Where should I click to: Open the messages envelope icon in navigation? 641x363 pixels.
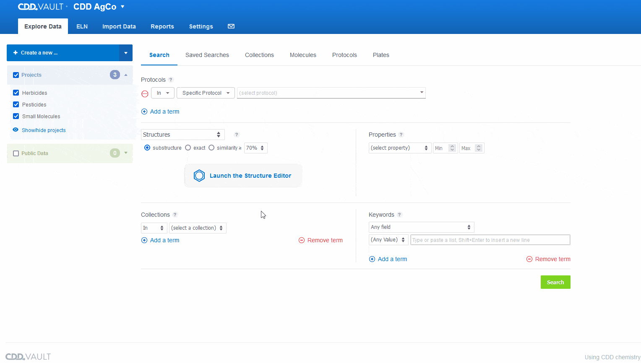click(x=231, y=26)
